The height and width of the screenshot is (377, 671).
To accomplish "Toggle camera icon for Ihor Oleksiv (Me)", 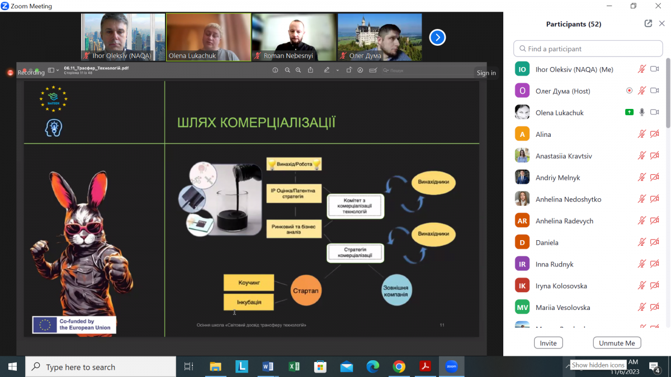I will [x=655, y=69].
